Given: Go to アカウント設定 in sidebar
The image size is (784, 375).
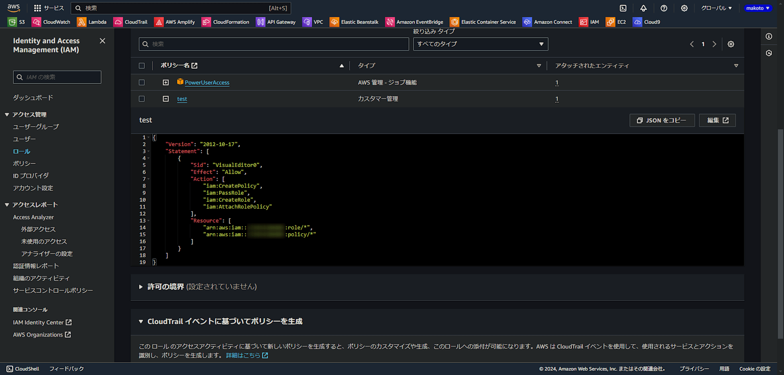Looking at the screenshot, I should [x=33, y=188].
